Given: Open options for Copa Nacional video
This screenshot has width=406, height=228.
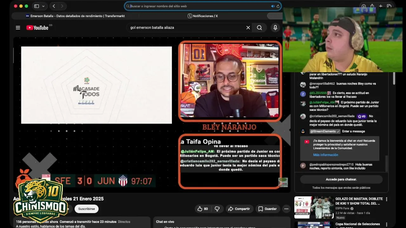Looking at the screenshot, I should pos(386,224).
